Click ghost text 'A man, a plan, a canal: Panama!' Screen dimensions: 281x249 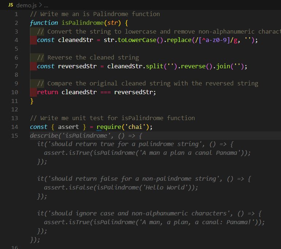197,222
